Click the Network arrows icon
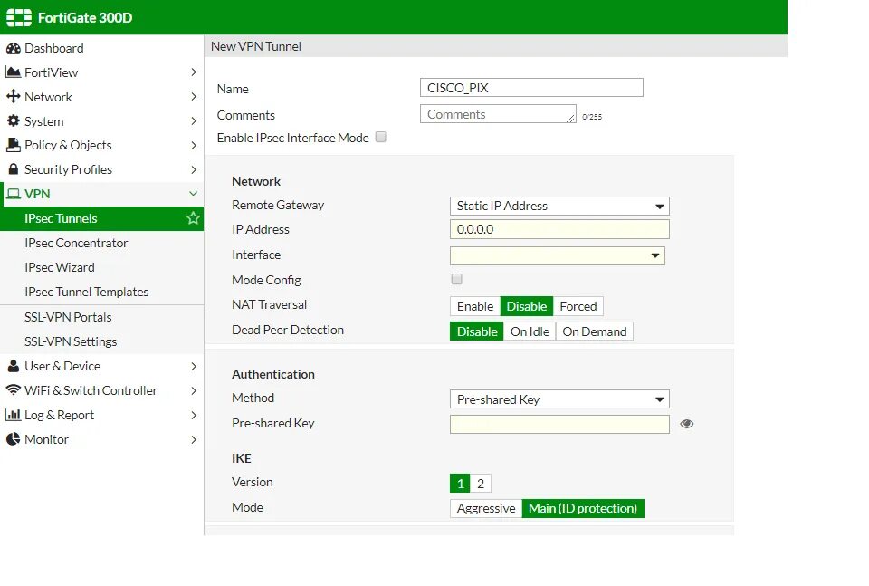Image resolution: width=869 pixels, height=586 pixels. pyautogui.click(x=14, y=97)
